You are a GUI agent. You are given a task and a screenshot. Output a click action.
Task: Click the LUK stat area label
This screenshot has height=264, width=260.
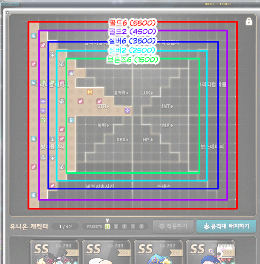click(x=147, y=93)
